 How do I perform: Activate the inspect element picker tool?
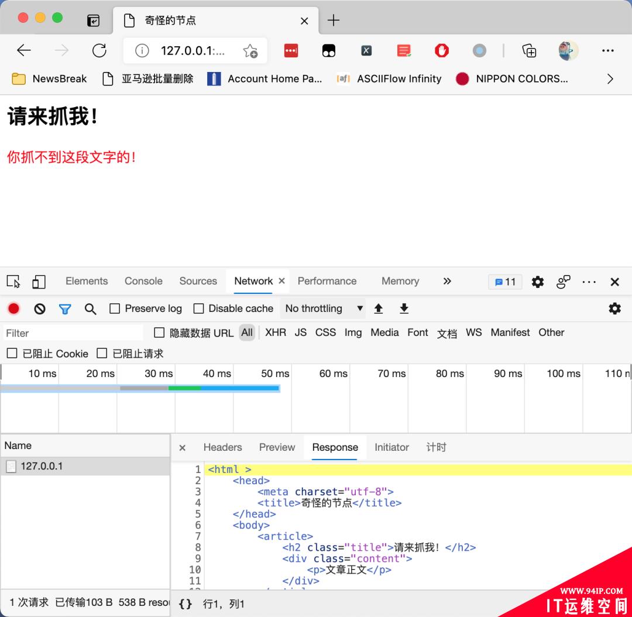click(x=13, y=281)
